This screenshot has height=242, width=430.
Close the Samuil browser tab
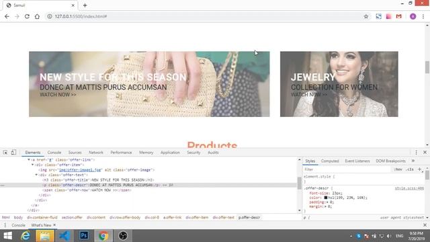click(73, 5)
